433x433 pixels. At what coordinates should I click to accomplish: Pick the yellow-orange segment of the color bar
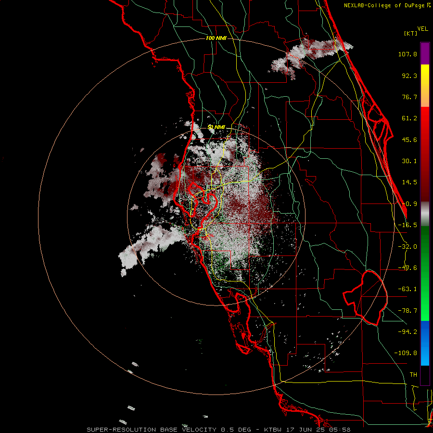point(425,86)
